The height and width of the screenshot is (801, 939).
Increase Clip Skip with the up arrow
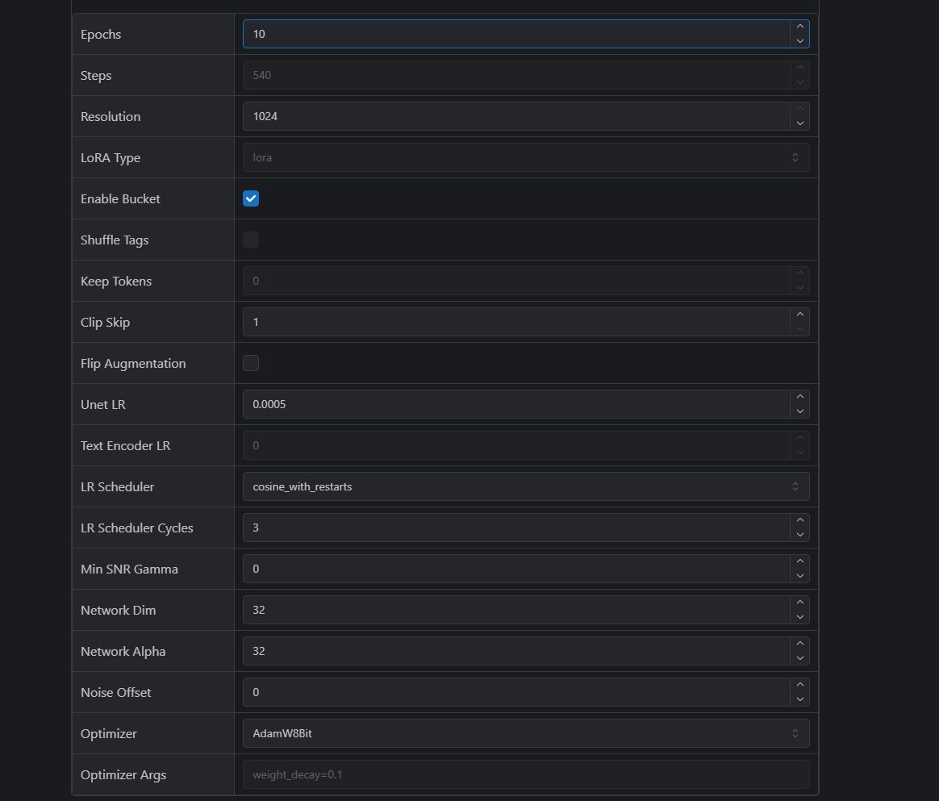point(800,315)
